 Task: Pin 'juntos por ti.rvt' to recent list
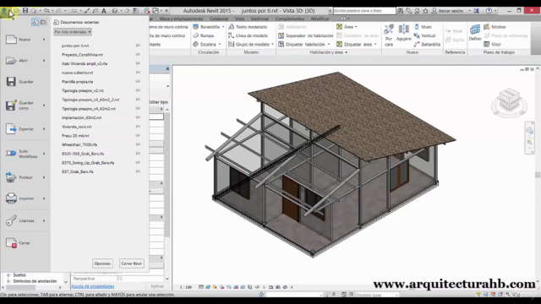click(x=138, y=45)
